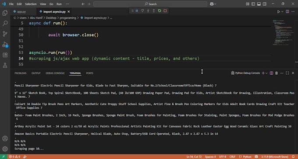Close the import asyncio.py tab
Screen dimensions: 298x159
pos(69,12)
